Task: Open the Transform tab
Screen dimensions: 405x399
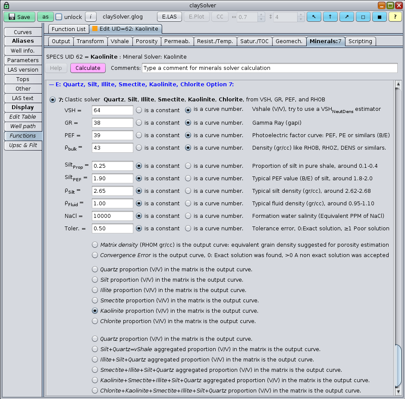Action: (90, 41)
